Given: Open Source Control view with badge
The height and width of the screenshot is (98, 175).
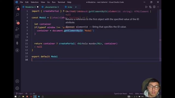Looking at the screenshot, I should point(17,22).
